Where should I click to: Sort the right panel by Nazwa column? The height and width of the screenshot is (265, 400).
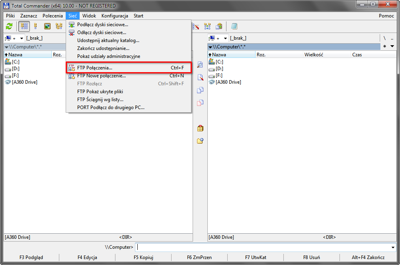(232, 55)
